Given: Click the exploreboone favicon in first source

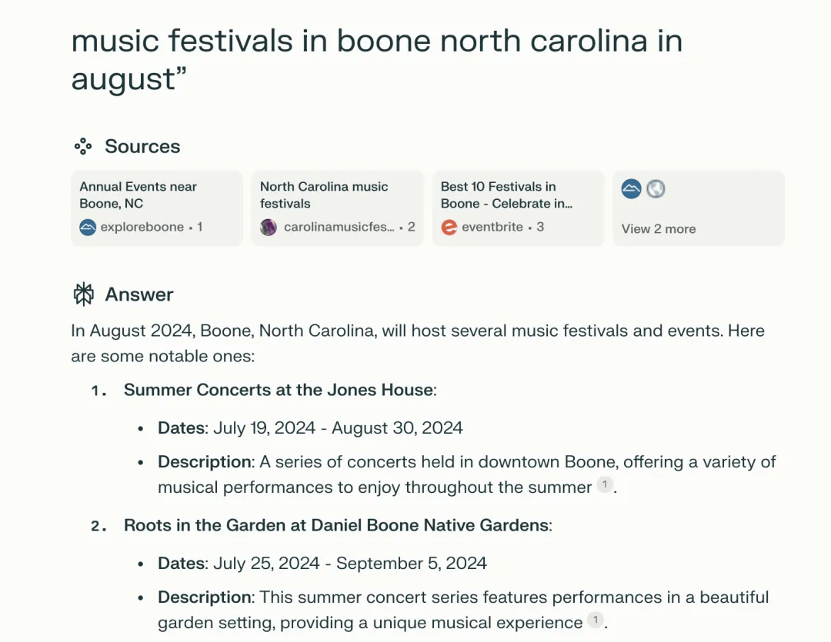Looking at the screenshot, I should pos(88,227).
